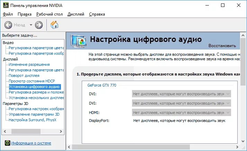Select Регулировка параметров цвета under Дисплей
The width and height of the screenshot is (247, 151).
point(36,70)
